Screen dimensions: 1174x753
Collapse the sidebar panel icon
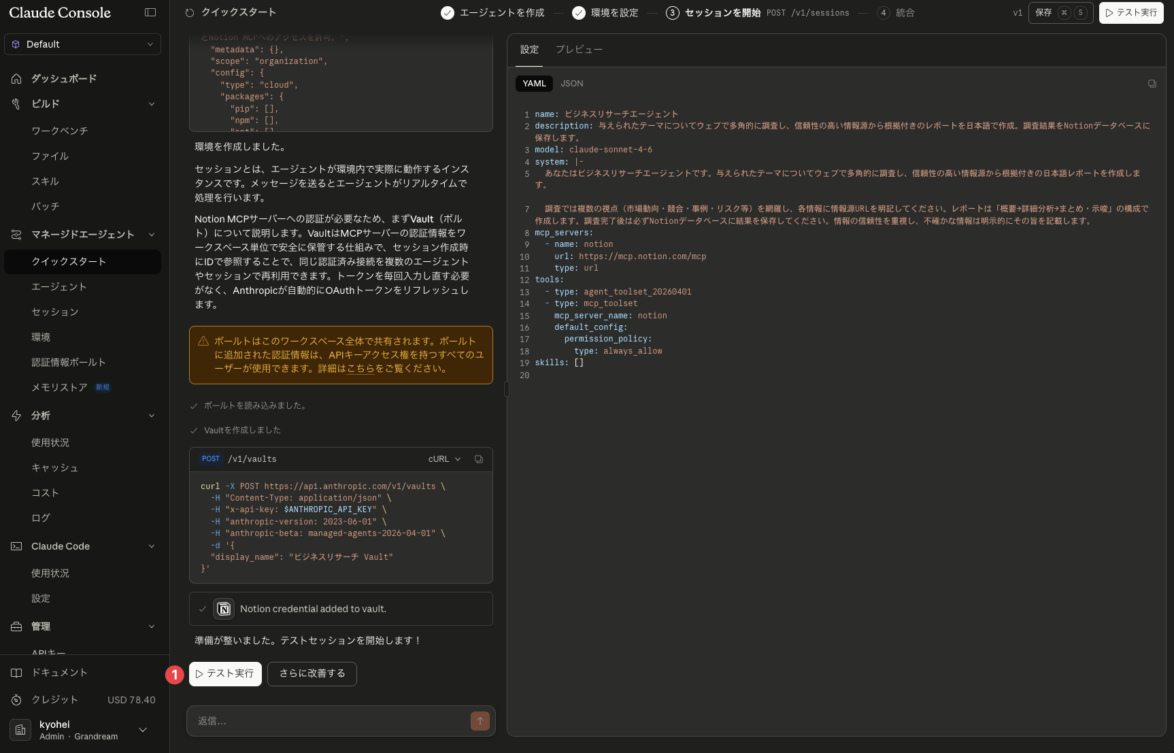pos(150,12)
